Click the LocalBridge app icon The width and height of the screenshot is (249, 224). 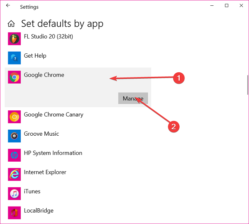tap(14, 213)
